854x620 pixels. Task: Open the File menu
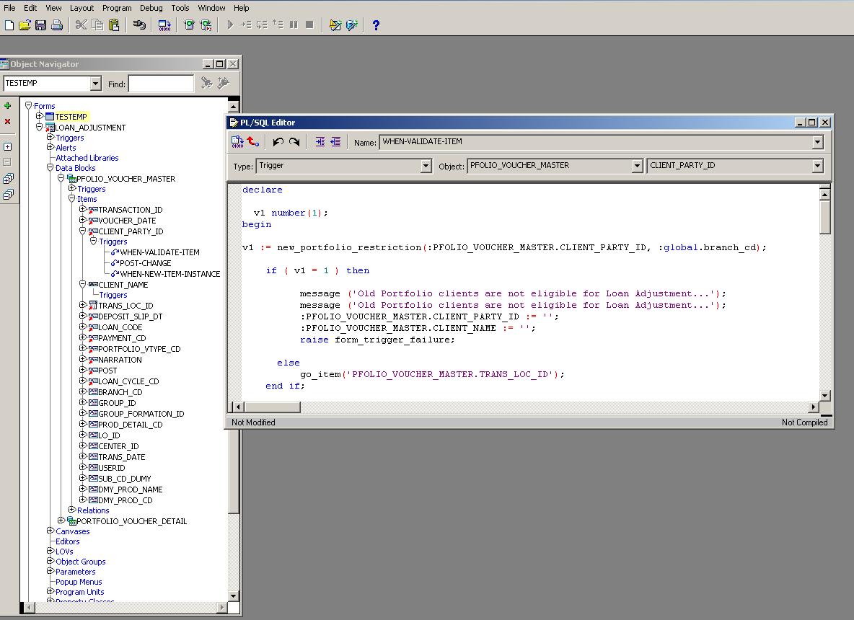tap(10, 8)
